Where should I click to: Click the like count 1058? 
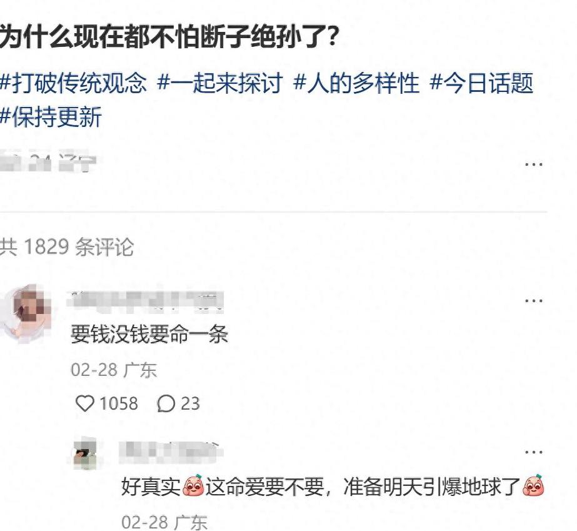tap(119, 403)
